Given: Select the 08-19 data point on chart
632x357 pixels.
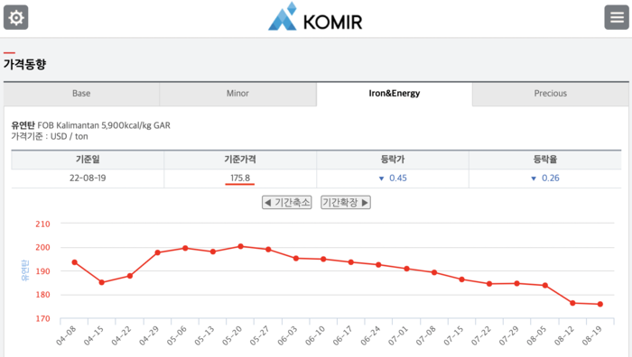Looking at the screenshot, I should [600, 305].
